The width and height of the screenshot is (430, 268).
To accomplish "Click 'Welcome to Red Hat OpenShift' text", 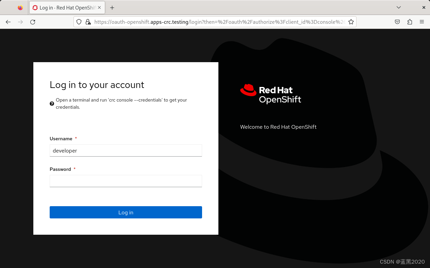I will coord(278,127).
